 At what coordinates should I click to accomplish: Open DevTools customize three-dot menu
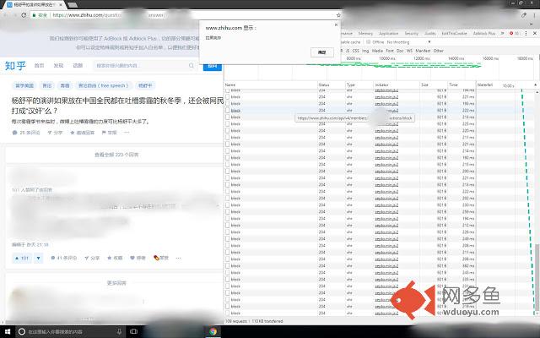coord(526,34)
